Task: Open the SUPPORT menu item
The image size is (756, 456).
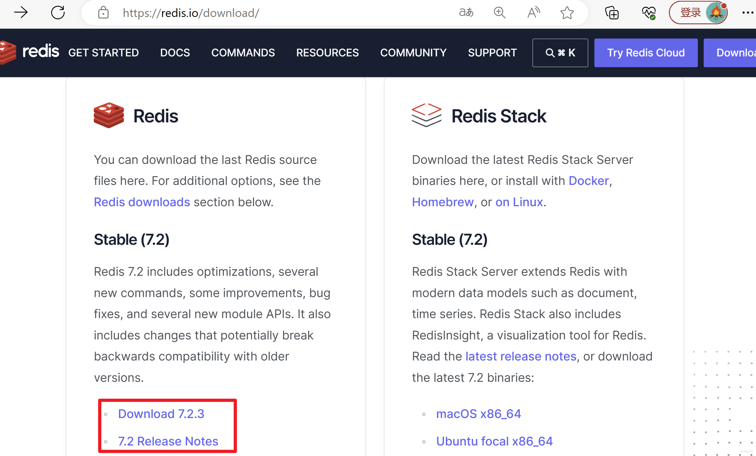Action: [x=492, y=53]
